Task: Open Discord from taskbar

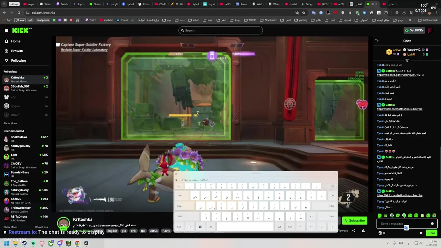Action: point(60,243)
